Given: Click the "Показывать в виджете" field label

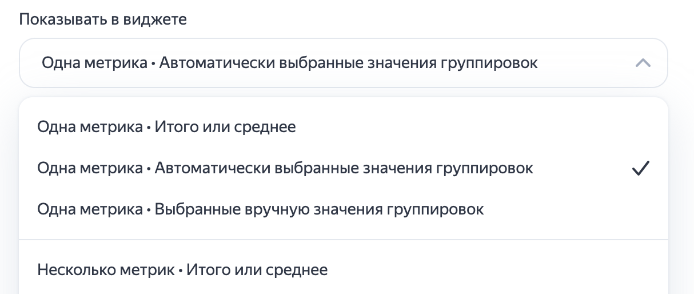Looking at the screenshot, I should 103,19.
